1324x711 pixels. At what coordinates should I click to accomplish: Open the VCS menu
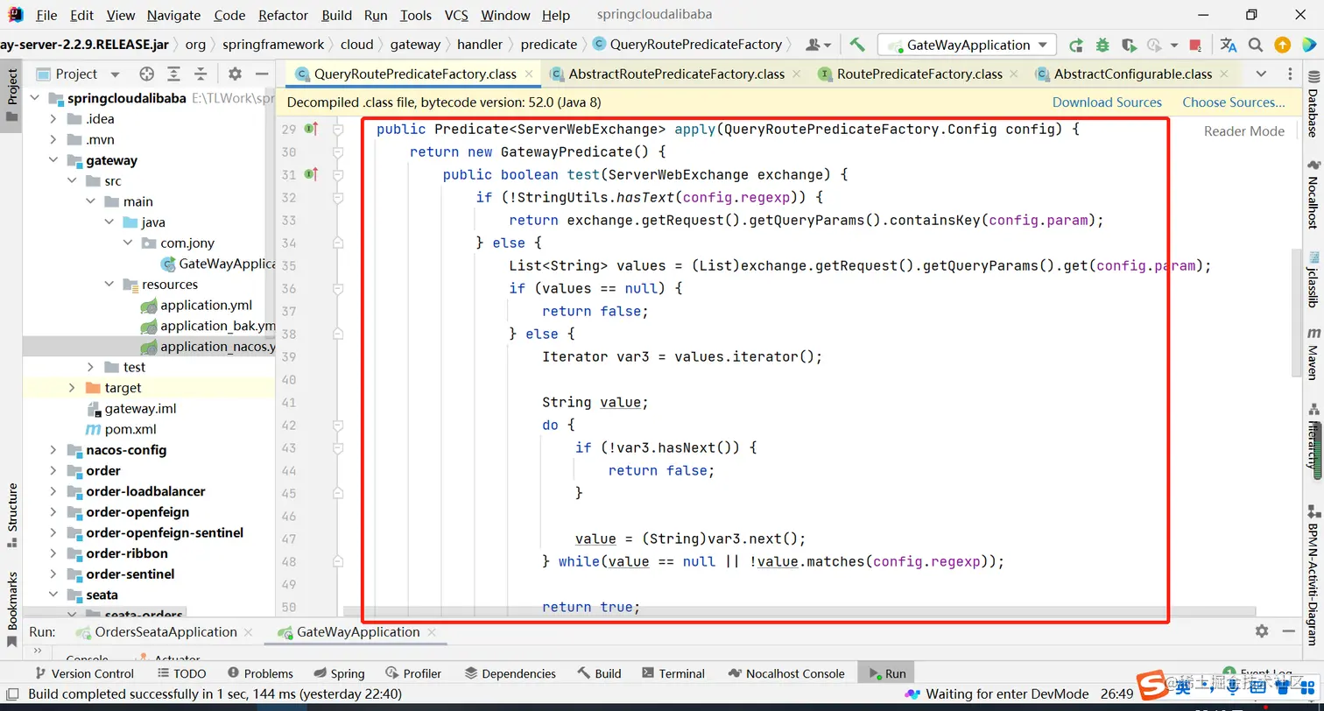[456, 15]
